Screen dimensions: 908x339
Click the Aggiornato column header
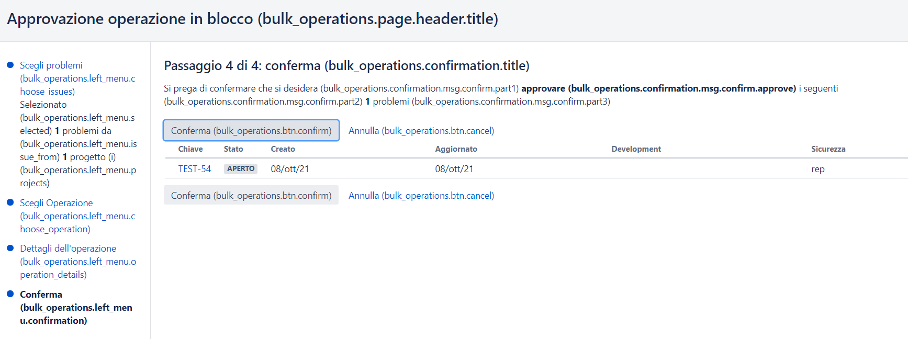(x=456, y=149)
